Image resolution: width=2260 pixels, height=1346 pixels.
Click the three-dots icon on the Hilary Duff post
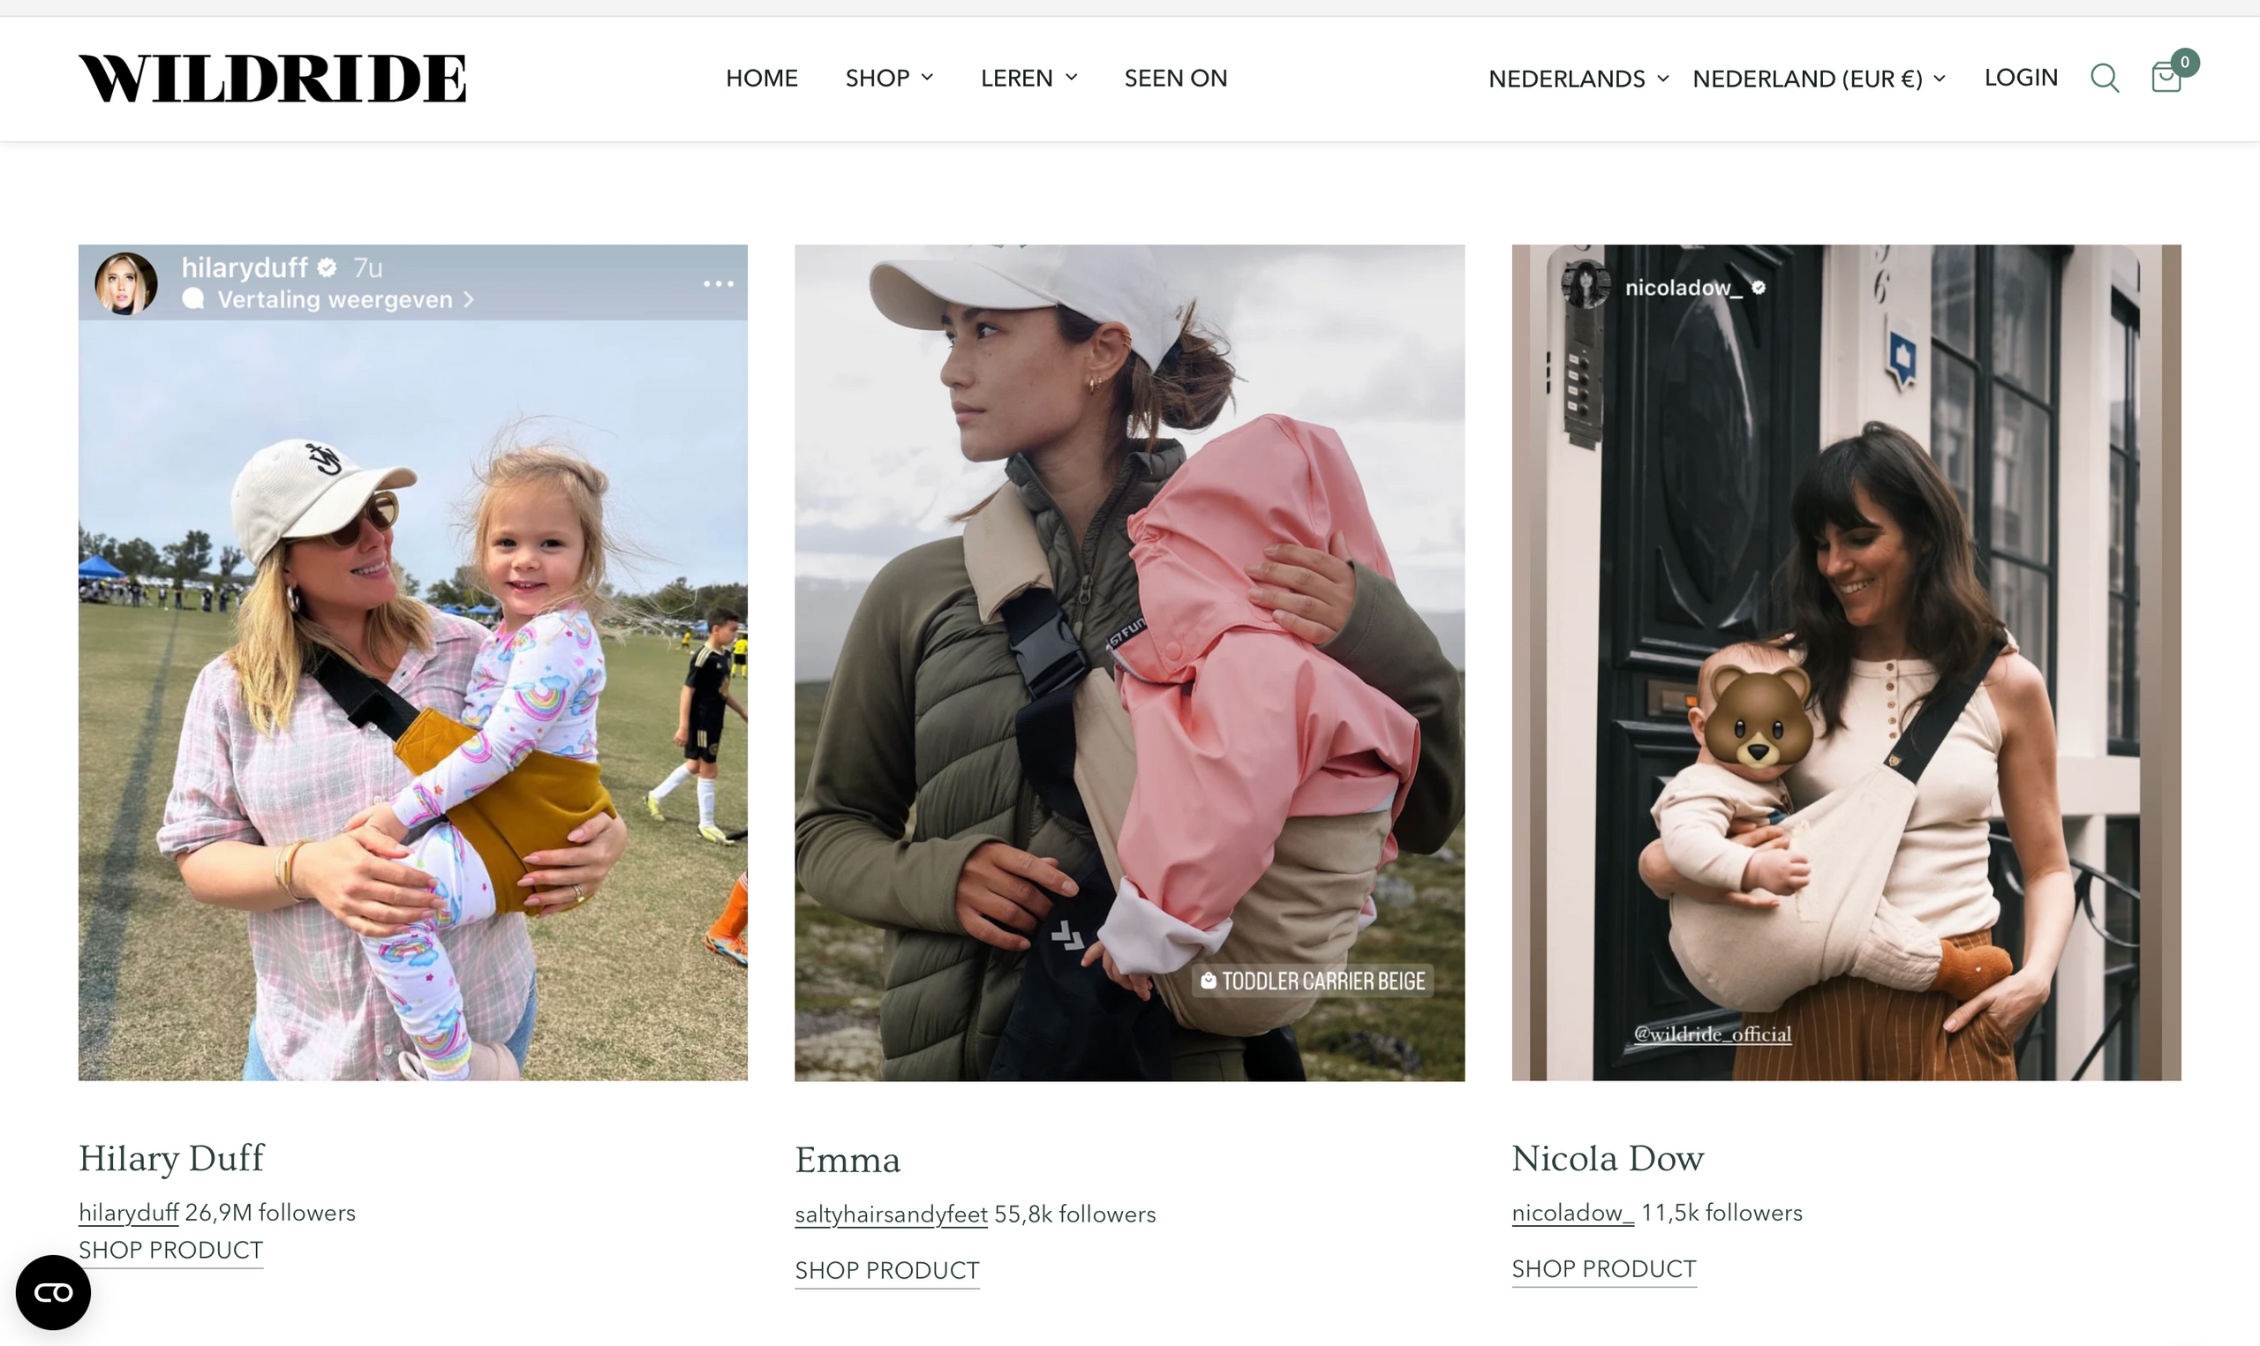719,284
